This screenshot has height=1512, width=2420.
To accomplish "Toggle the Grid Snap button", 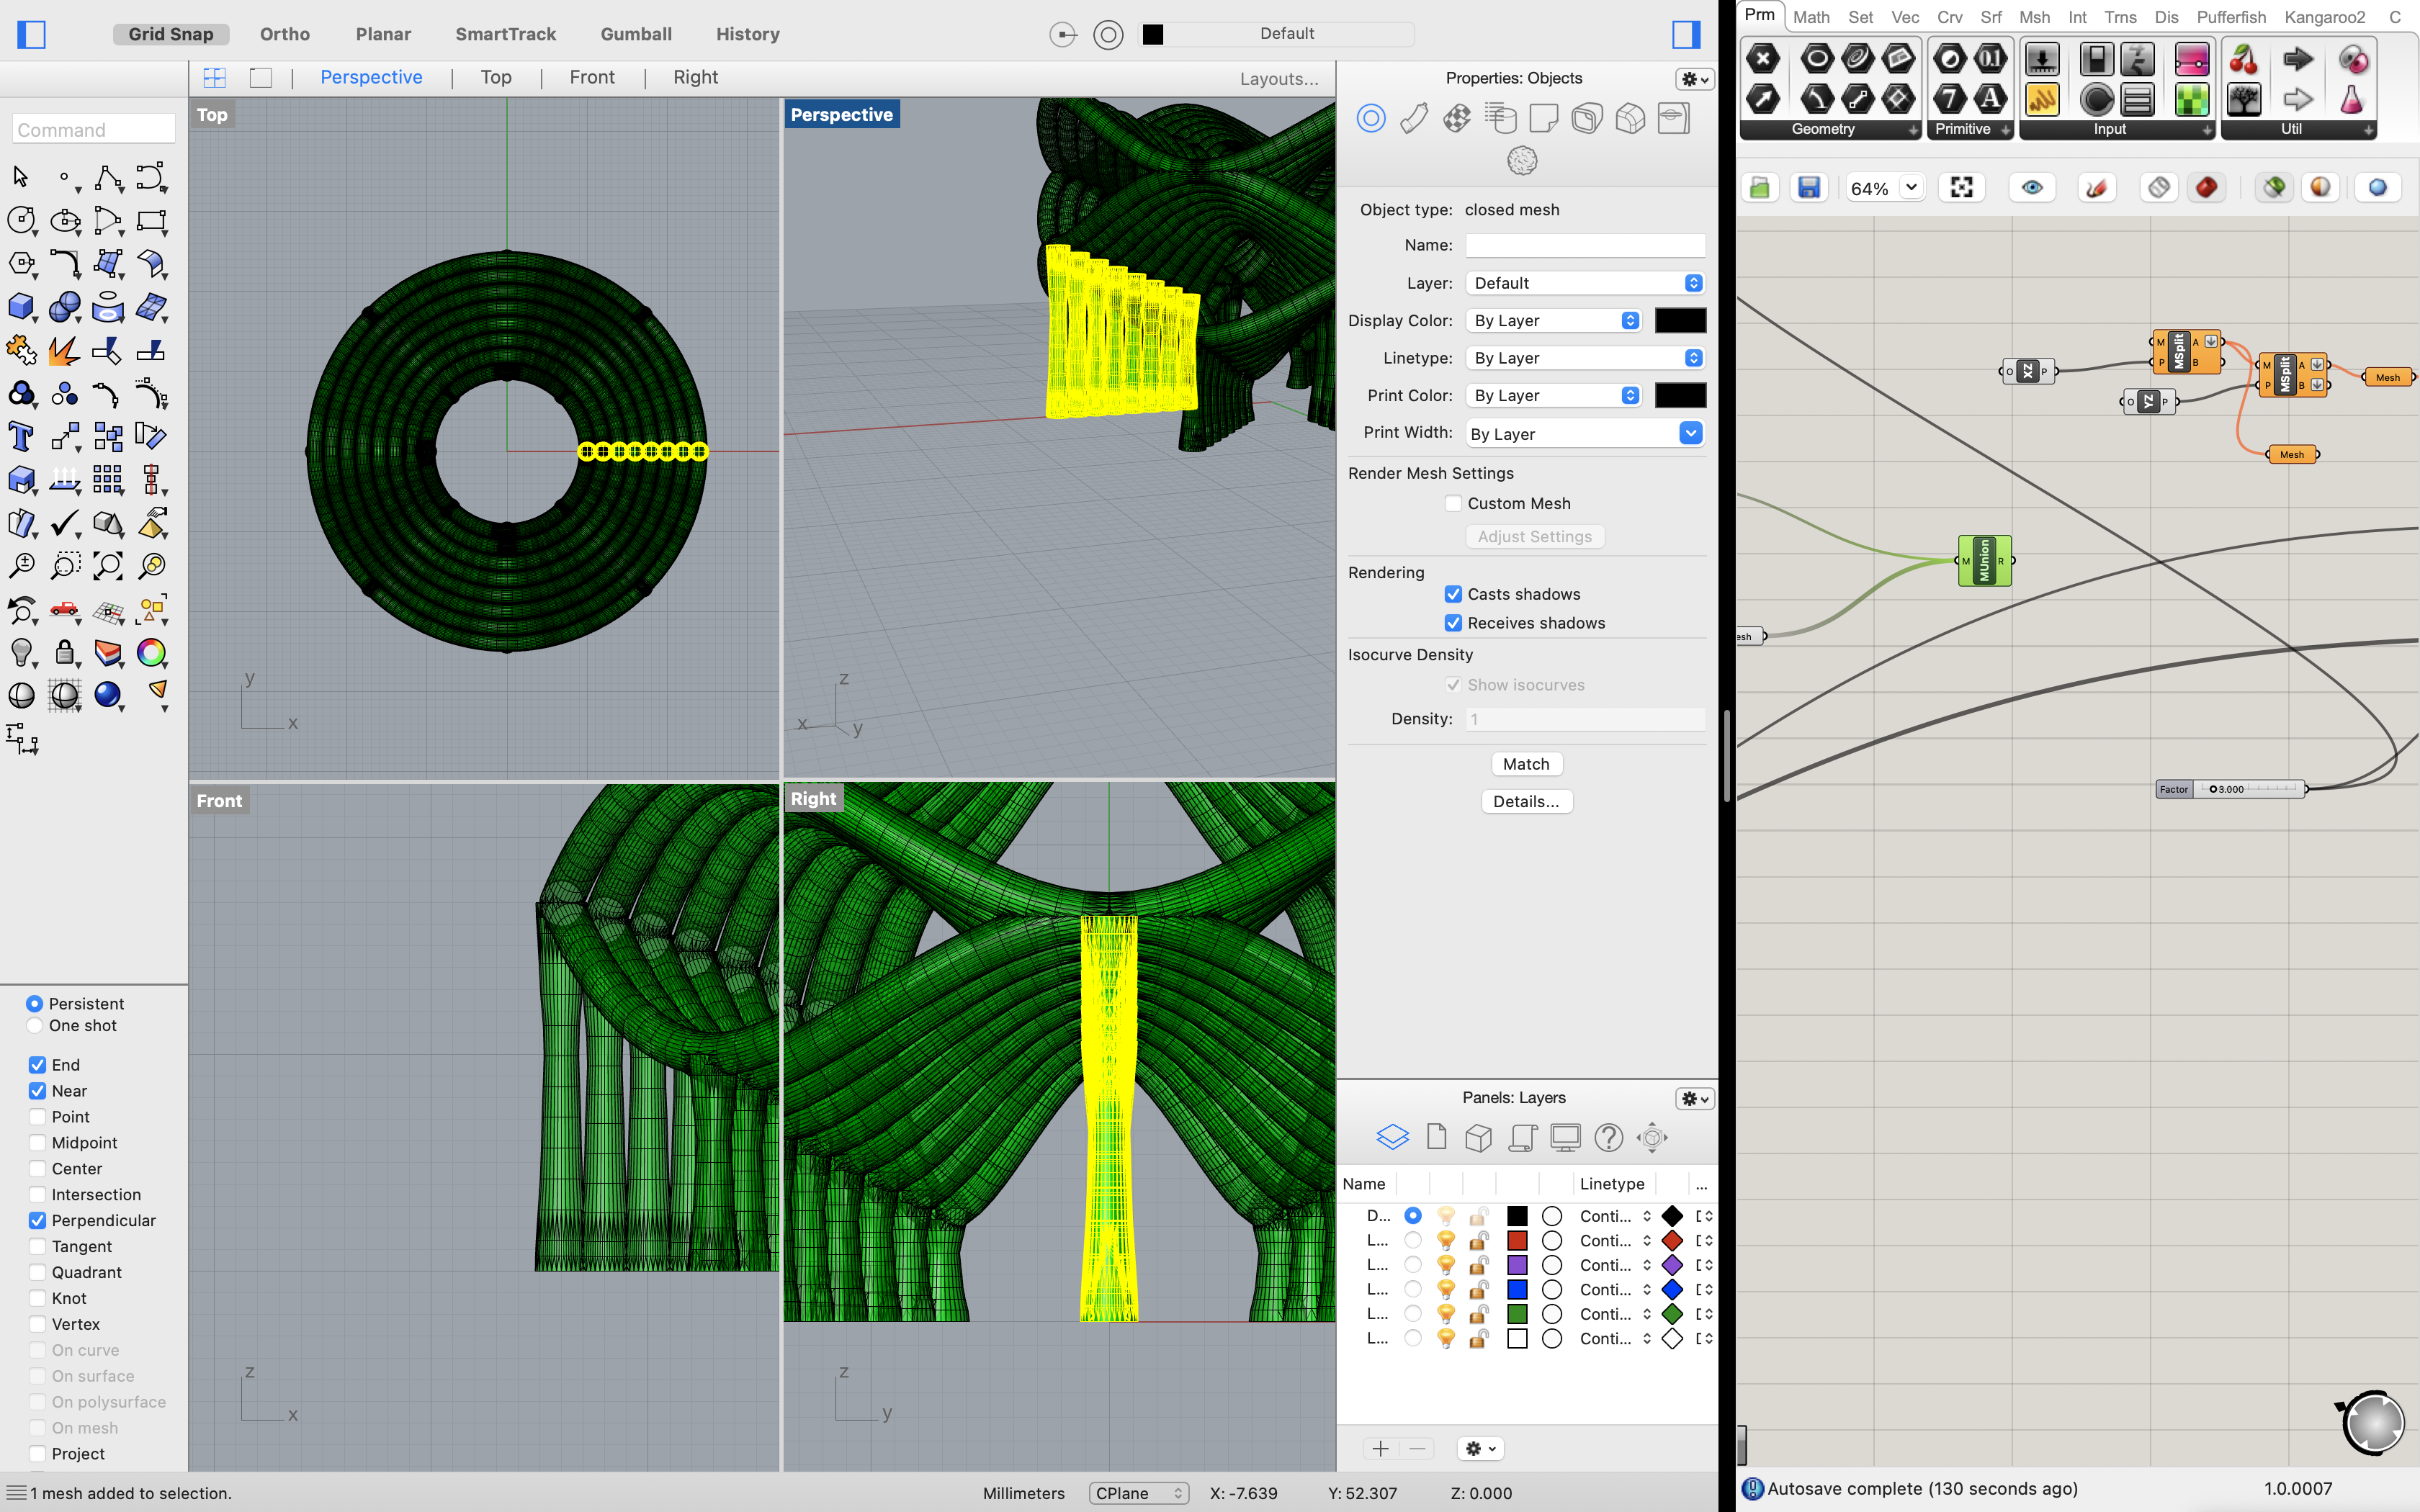I will click(171, 34).
